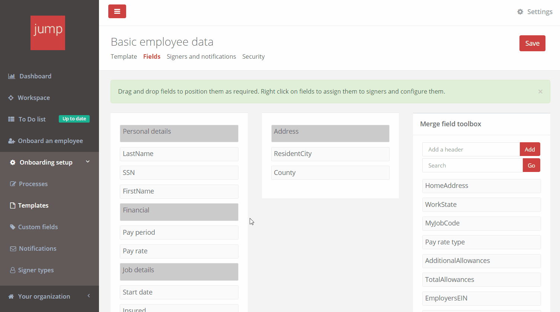The width and height of the screenshot is (560, 312).
Task: Select the Pay period field
Action: coord(179,233)
